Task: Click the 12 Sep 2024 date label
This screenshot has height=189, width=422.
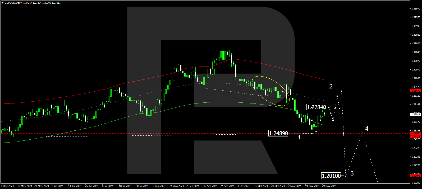Action: point(210,186)
